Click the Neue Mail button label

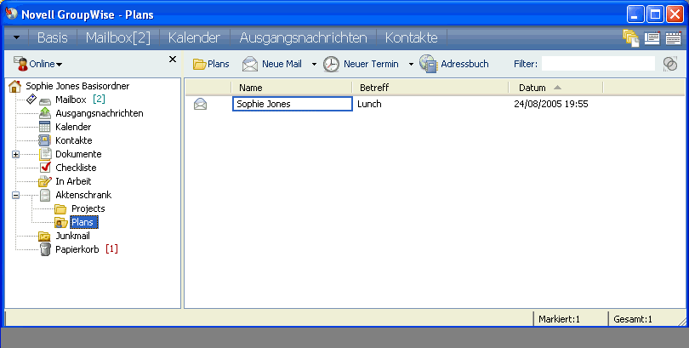tap(282, 64)
